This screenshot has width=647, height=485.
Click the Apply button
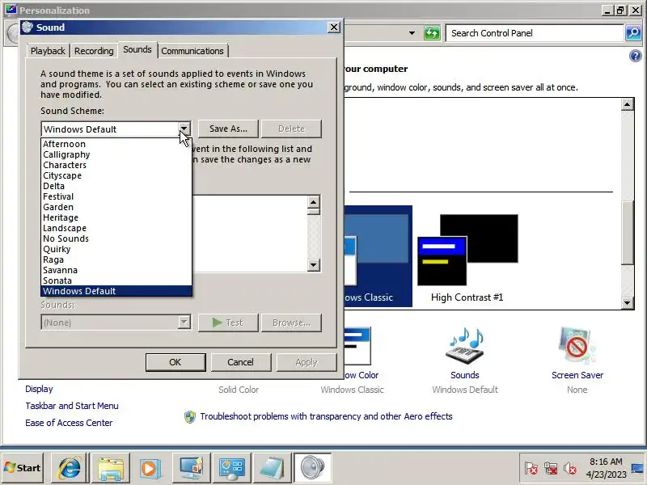(x=307, y=362)
